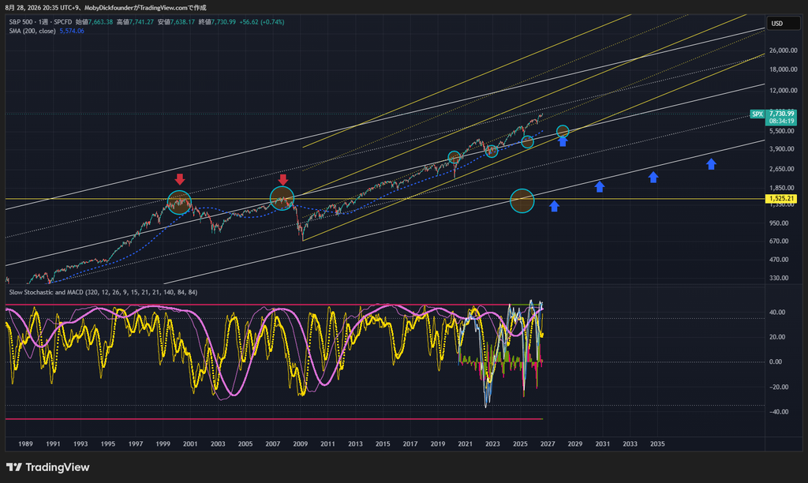Click the snapshot date header text
The image size is (808, 483).
(106, 8)
